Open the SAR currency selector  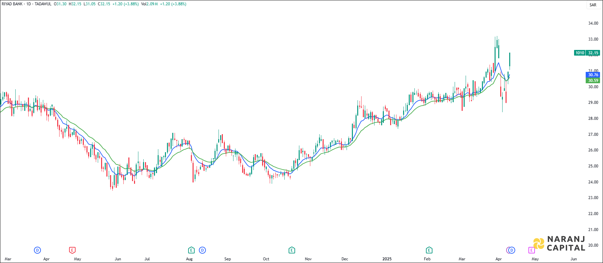pos(593,5)
